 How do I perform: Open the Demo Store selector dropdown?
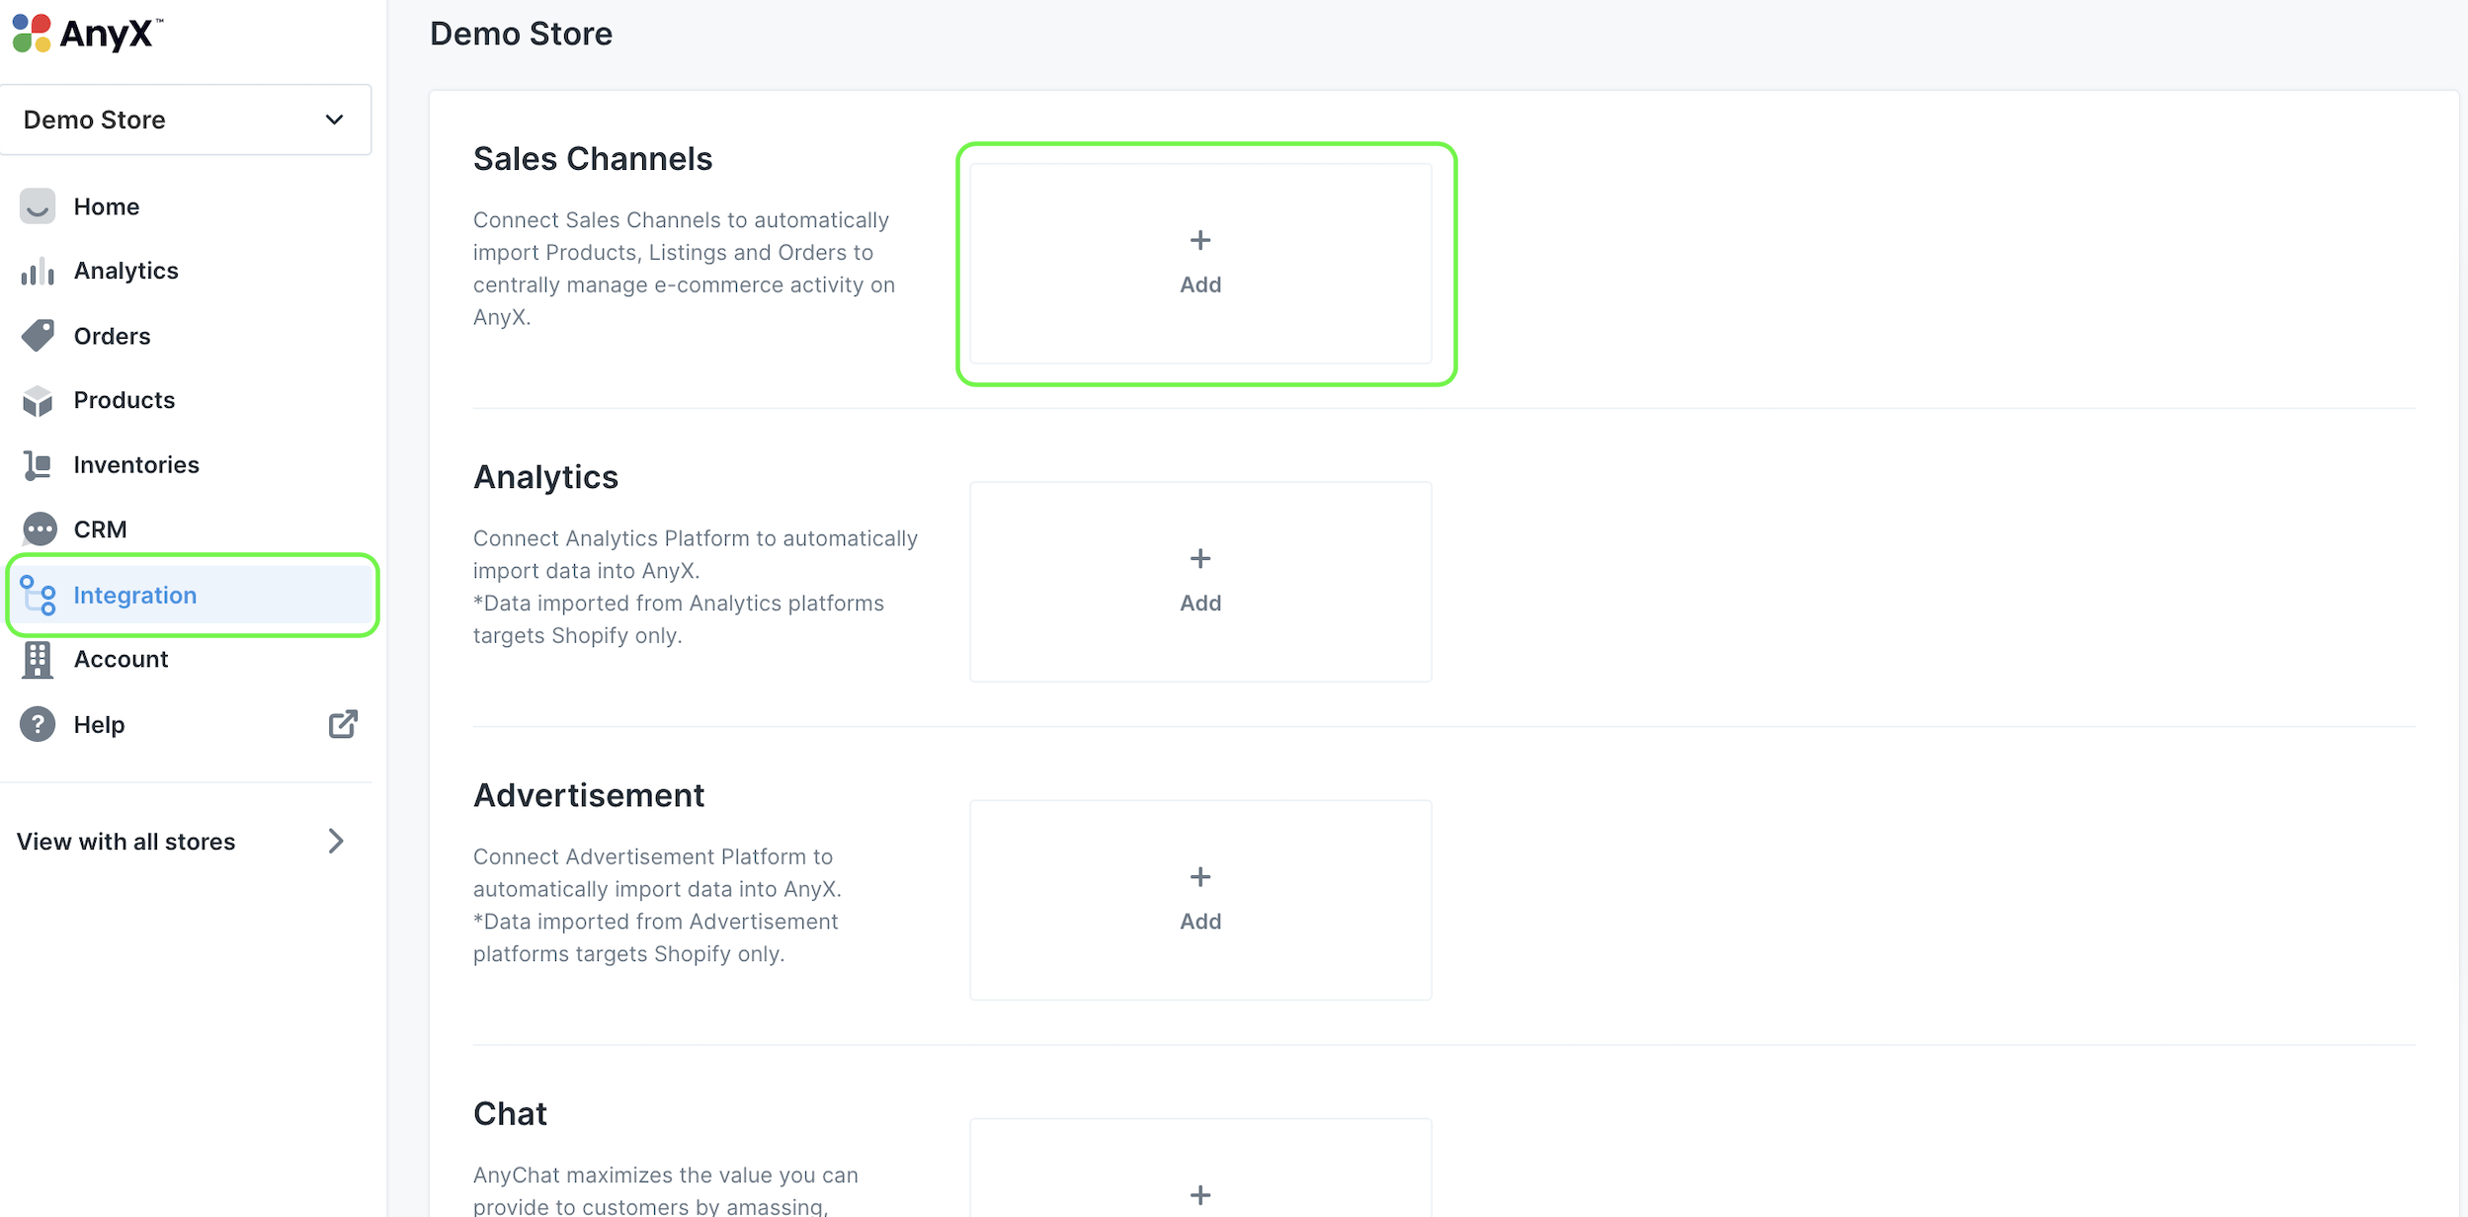[x=186, y=120]
